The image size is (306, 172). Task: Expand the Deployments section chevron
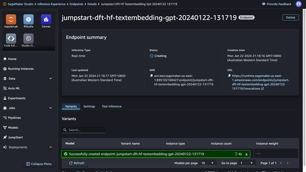click(51, 147)
